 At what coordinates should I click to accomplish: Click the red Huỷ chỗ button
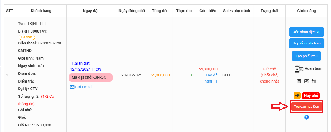(x=311, y=96)
